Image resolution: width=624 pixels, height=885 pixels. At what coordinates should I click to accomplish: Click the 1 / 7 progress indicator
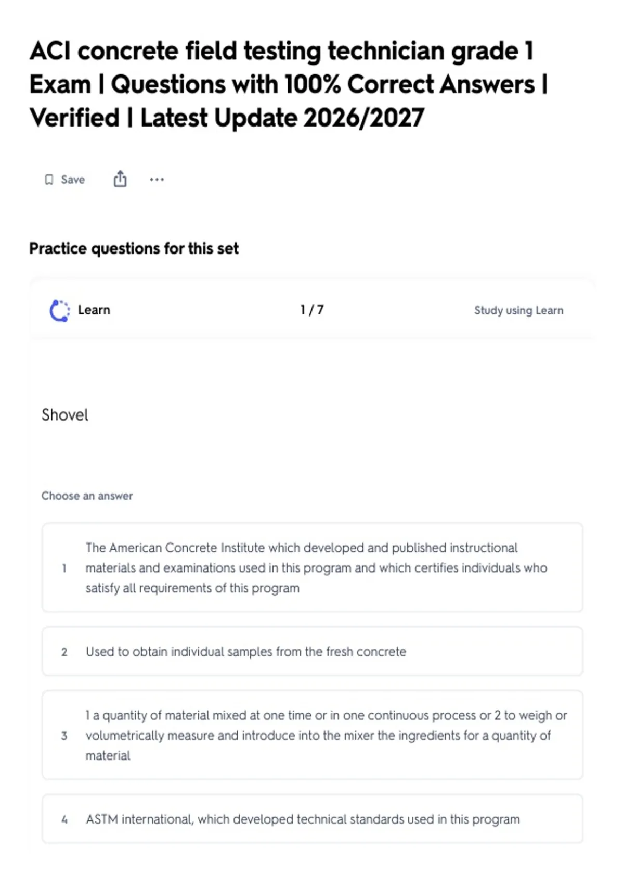pos(312,310)
